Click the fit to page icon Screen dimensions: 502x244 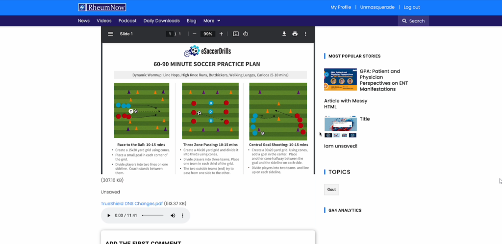(236, 34)
